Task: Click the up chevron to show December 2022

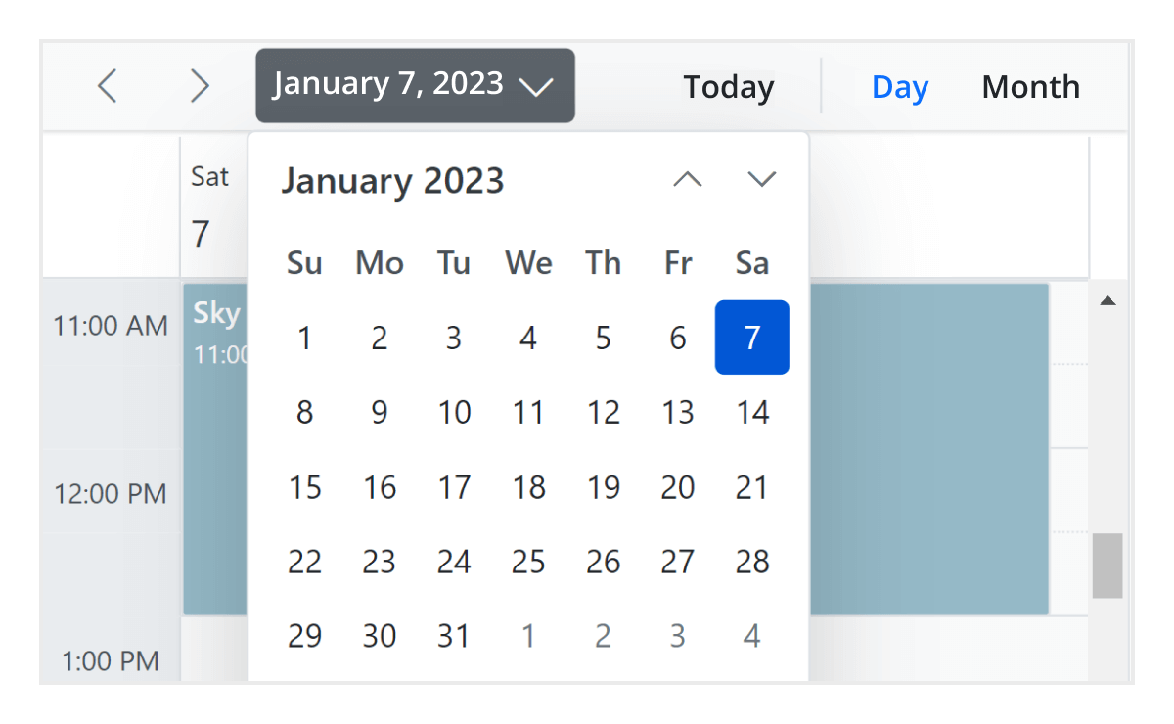Action: 687,179
